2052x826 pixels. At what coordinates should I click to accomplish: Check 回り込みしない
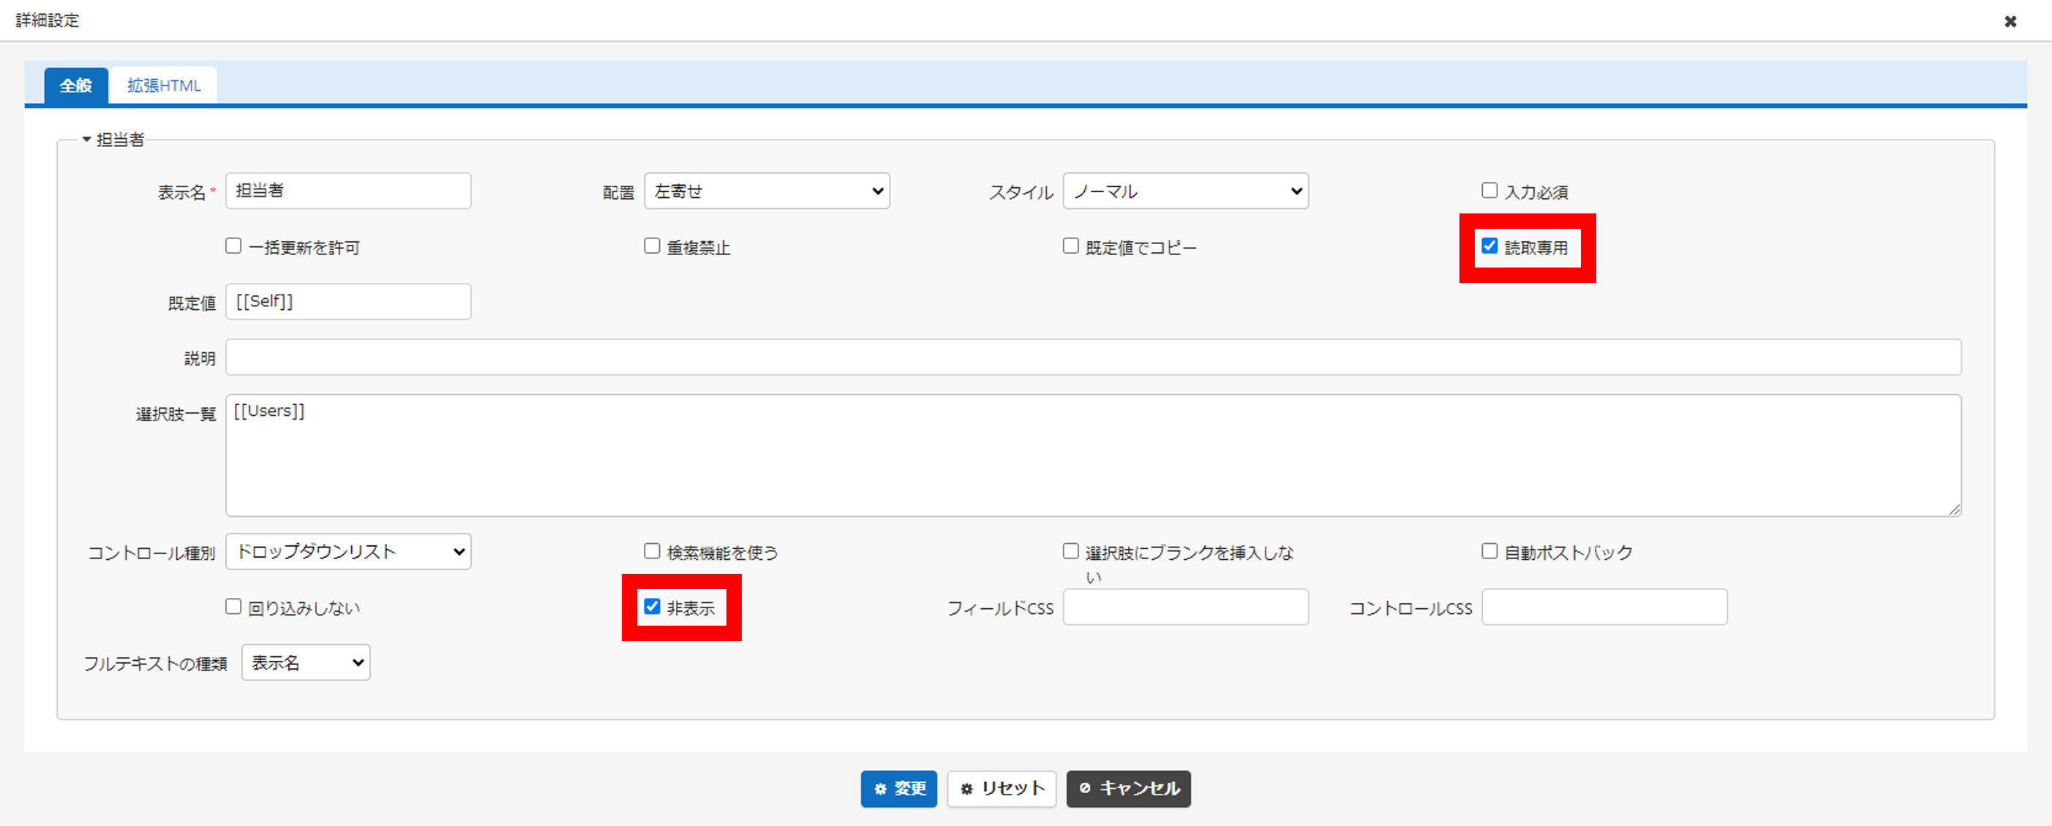pos(233,607)
